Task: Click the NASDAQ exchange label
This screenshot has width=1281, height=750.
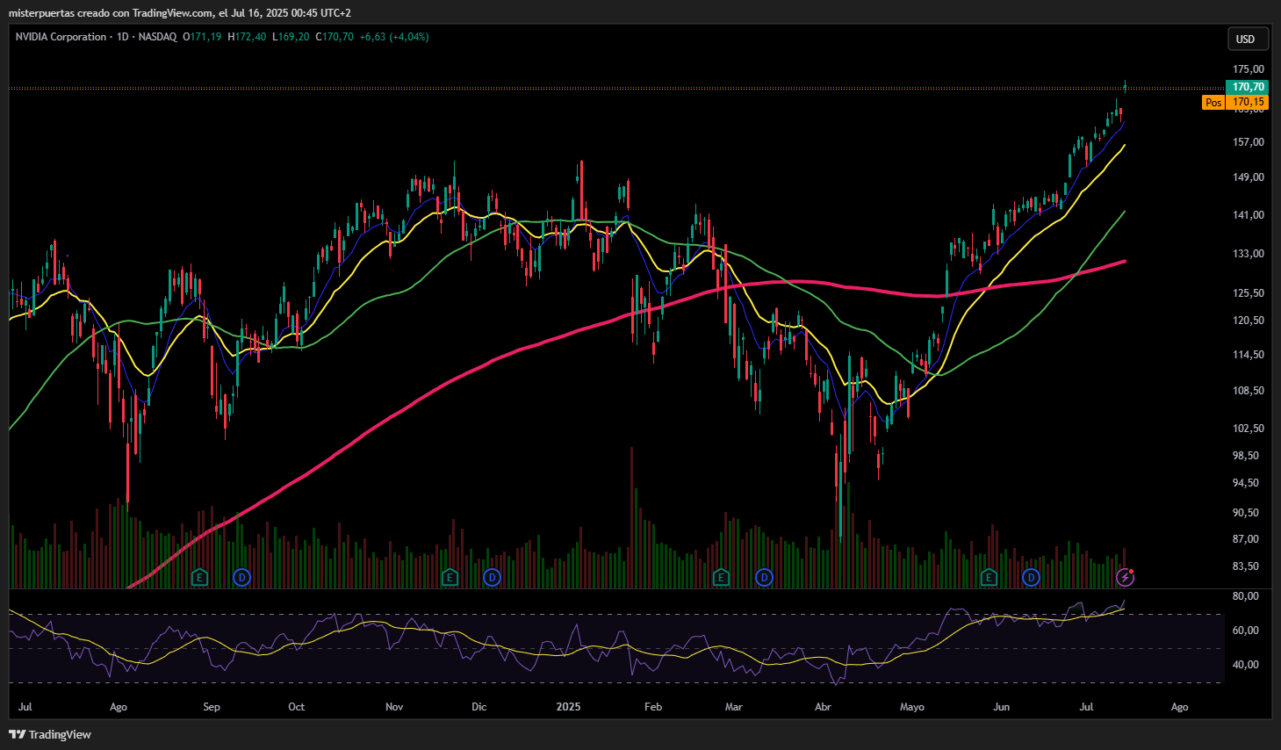Action: pyautogui.click(x=157, y=37)
